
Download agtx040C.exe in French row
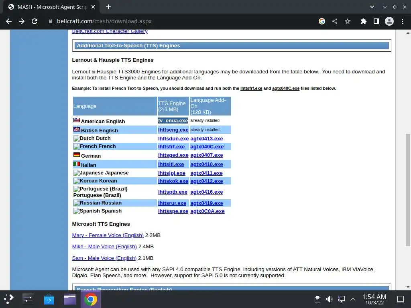pos(207,147)
